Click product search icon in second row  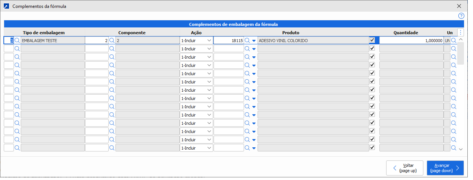tap(247, 48)
